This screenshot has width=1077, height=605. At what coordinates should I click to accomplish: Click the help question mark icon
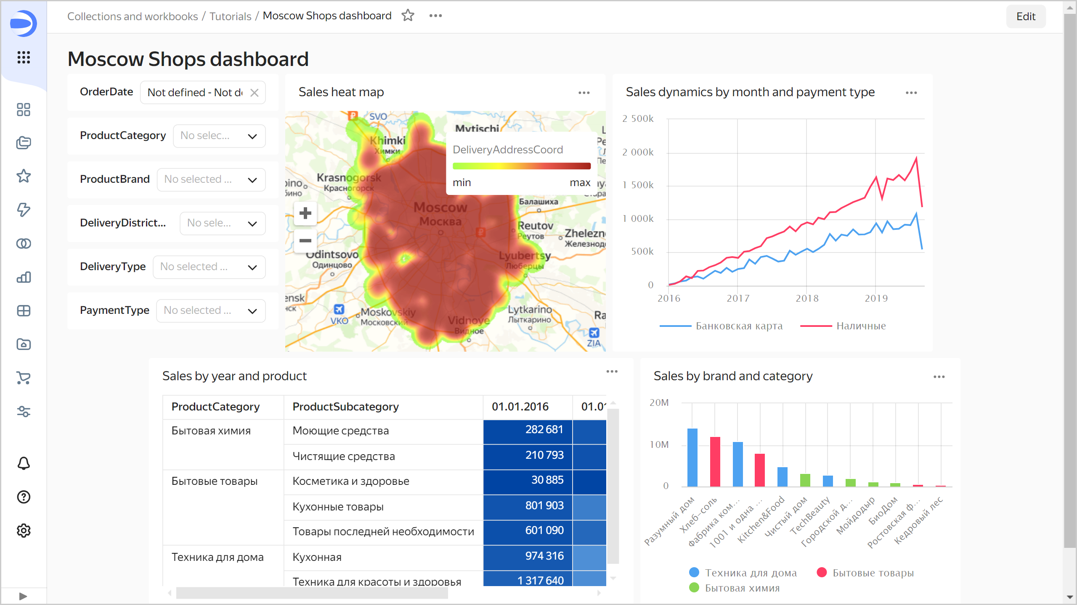click(x=24, y=497)
